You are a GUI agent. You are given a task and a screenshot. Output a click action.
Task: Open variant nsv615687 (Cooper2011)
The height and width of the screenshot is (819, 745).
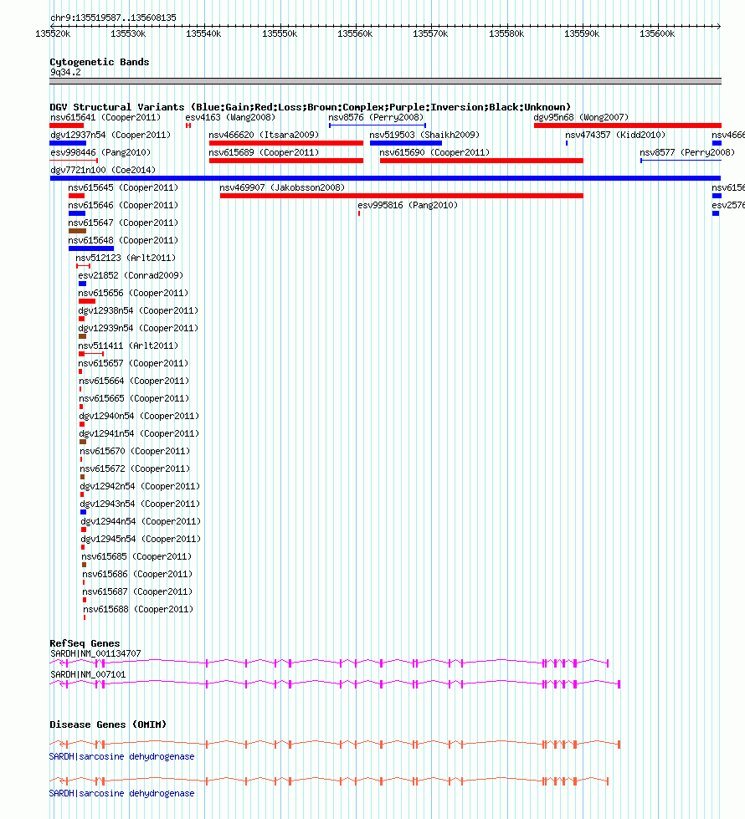[x=137, y=591]
